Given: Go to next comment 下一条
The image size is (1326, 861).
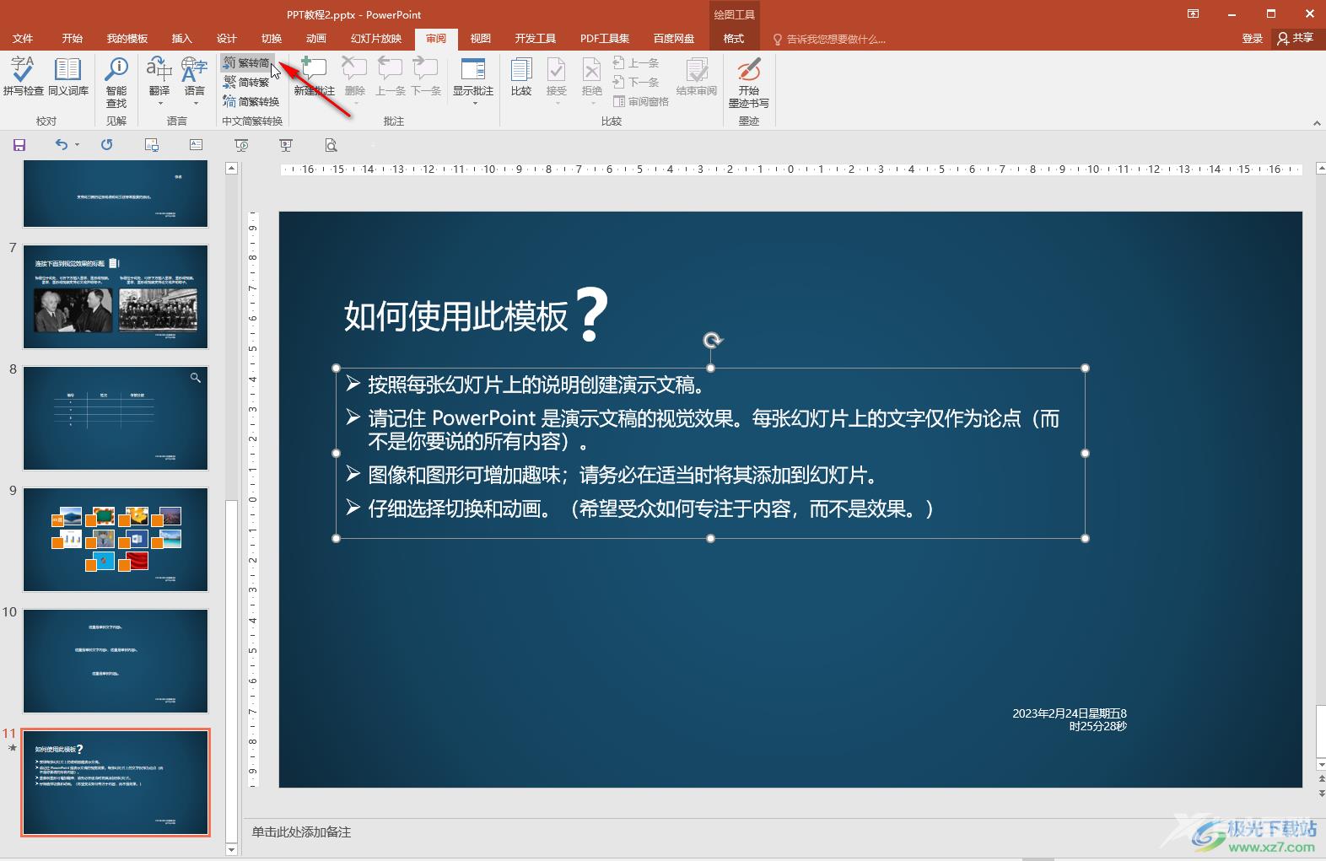Looking at the screenshot, I should pos(426,76).
